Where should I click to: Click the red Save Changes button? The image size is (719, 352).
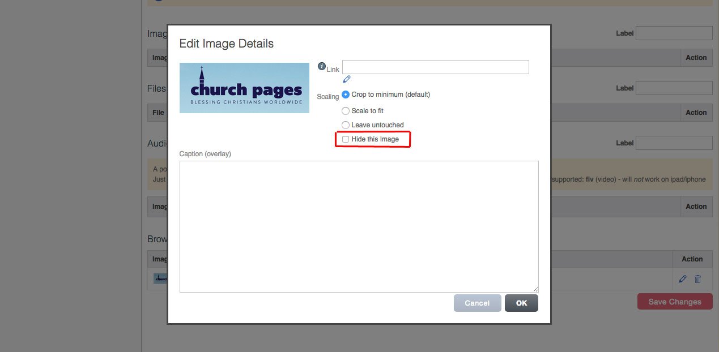coord(675,302)
